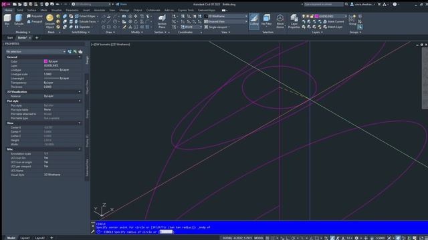428x240 pixels.
Task: Click the Group tool
Action: [x=352, y=20]
